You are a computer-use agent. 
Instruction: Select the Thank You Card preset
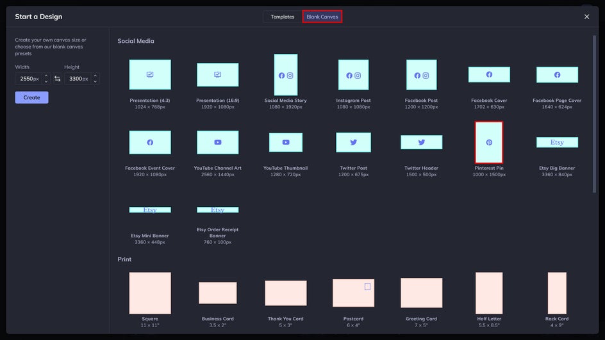pyautogui.click(x=286, y=293)
